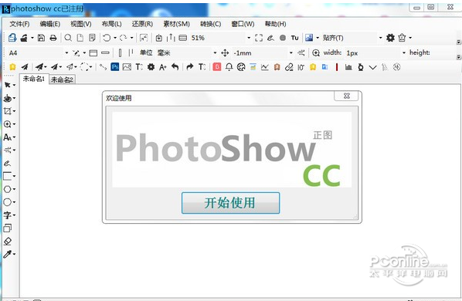Click the gray record circle icon
462x301 pixels.
(x=283, y=38)
